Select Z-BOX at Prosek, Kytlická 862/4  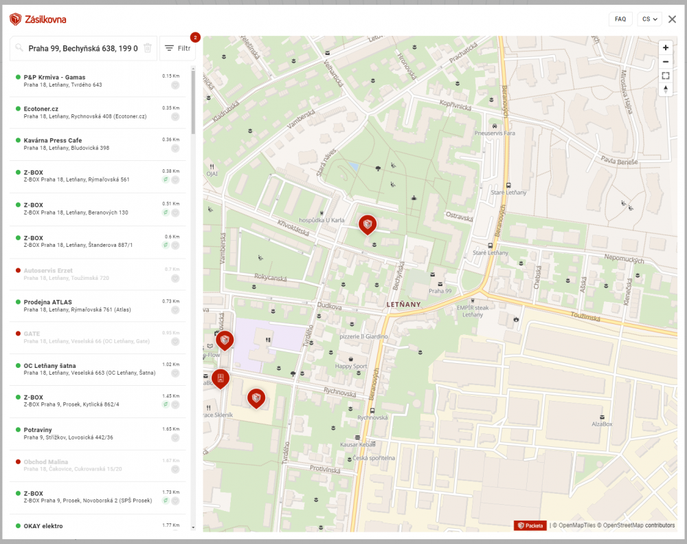[98, 401]
